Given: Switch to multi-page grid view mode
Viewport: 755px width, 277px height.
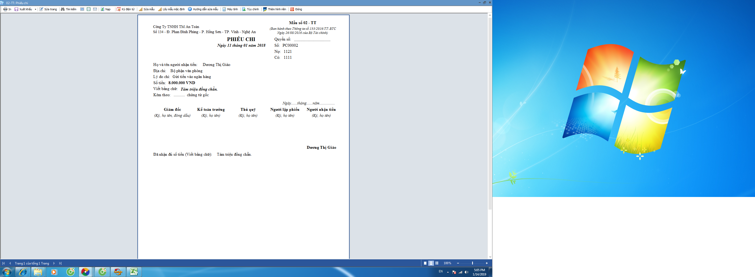Looking at the screenshot, I should (437, 263).
